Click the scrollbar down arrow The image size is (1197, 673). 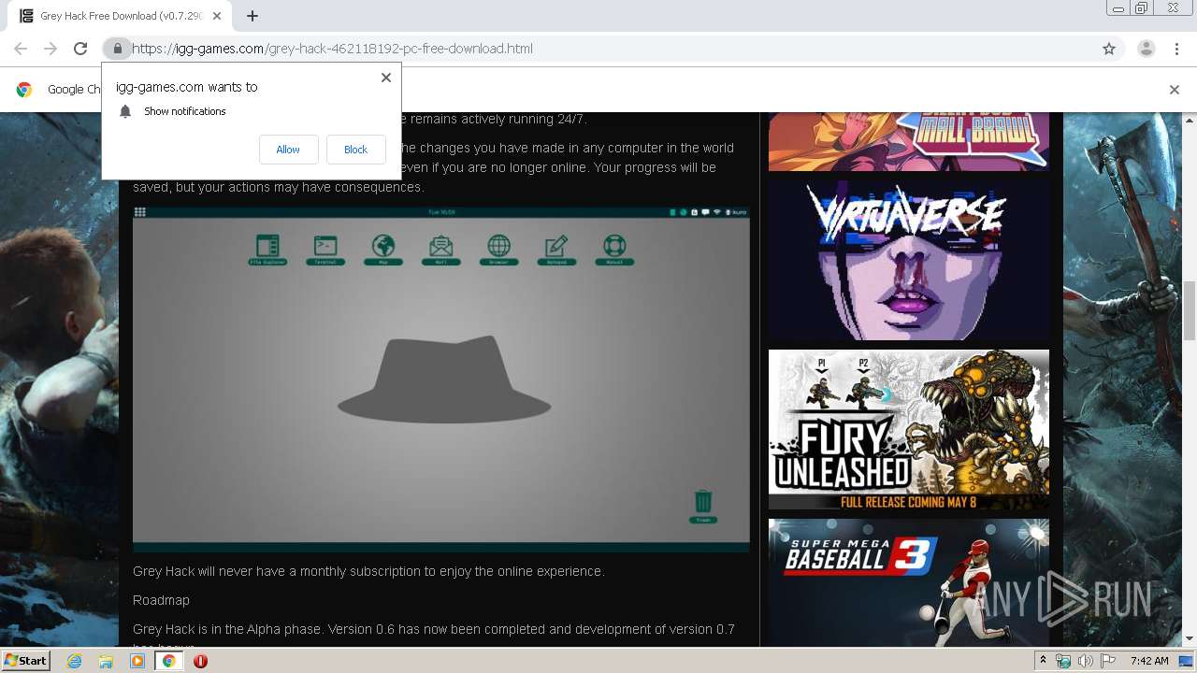(1190, 638)
